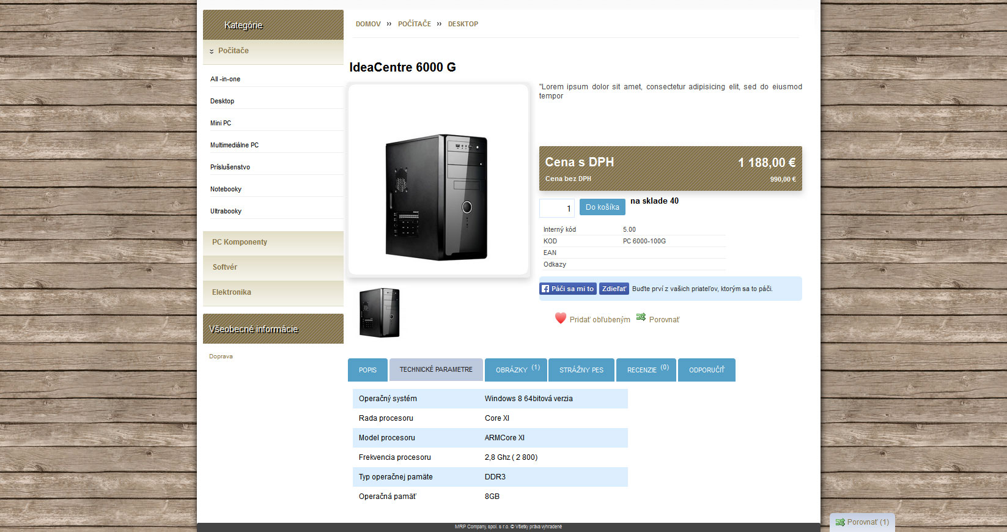This screenshot has height=532, width=1007.
Task: Go to POČÍTAČE breadcrumb
Action: pyautogui.click(x=415, y=24)
